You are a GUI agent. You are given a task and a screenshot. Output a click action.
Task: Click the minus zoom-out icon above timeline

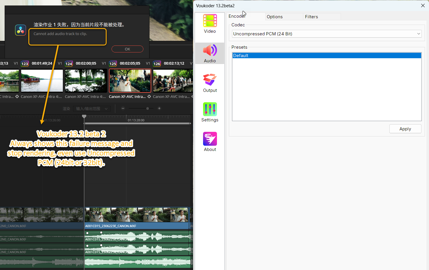pos(123,108)
